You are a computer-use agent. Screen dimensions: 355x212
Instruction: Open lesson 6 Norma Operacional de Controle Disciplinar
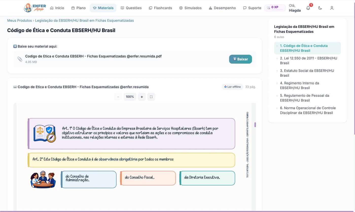click(307, 110)
